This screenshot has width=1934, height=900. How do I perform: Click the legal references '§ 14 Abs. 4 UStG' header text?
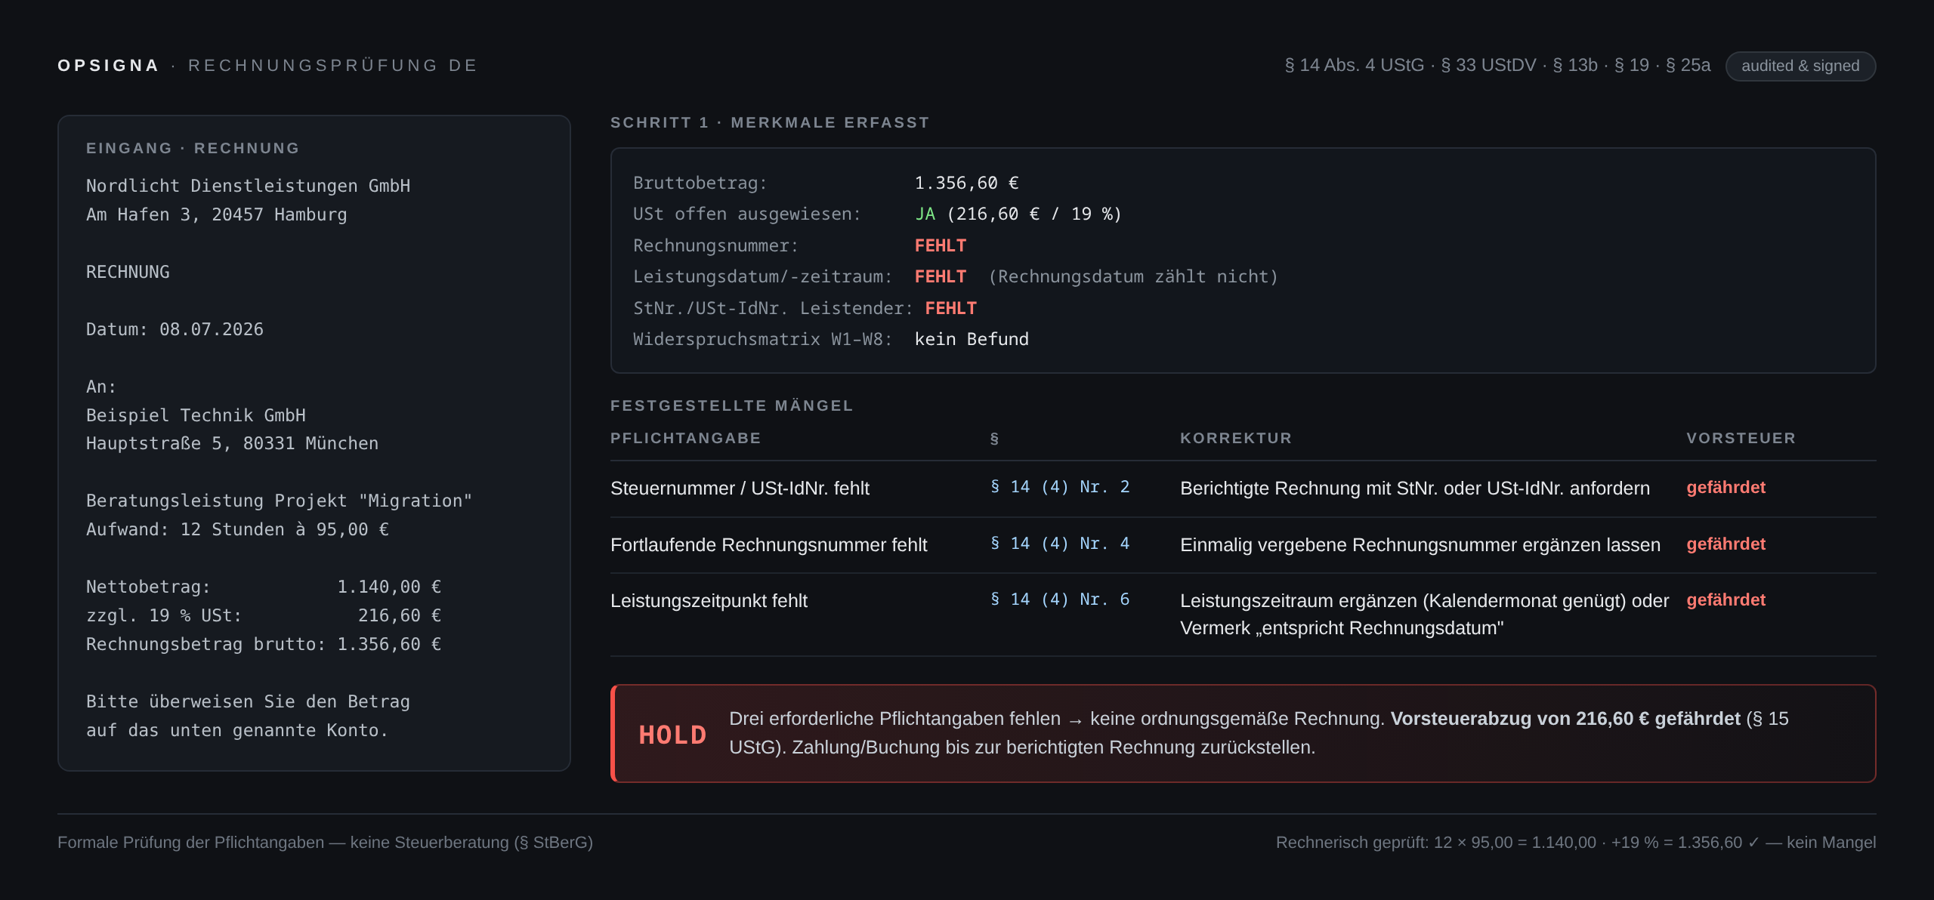pos(1354,66)
